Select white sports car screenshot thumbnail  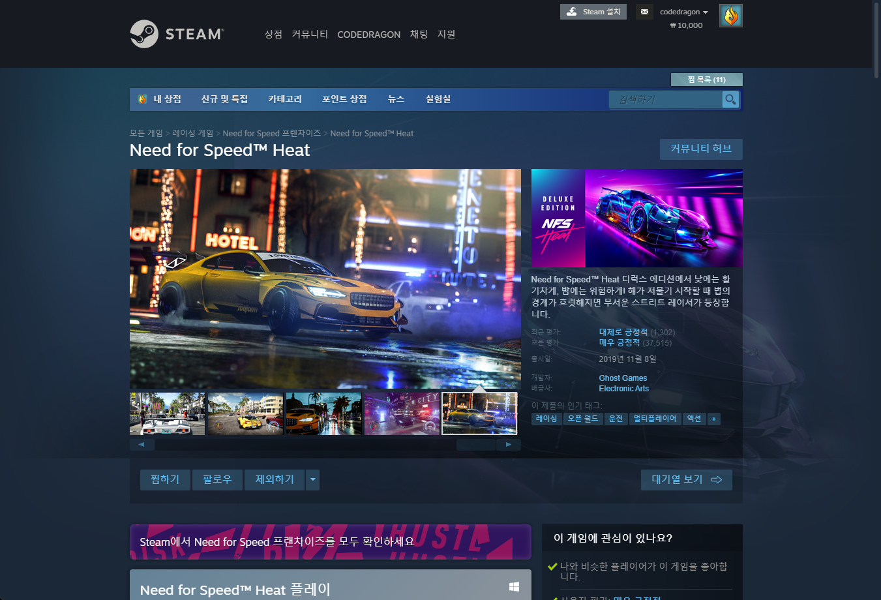click(x=167, y=413)
